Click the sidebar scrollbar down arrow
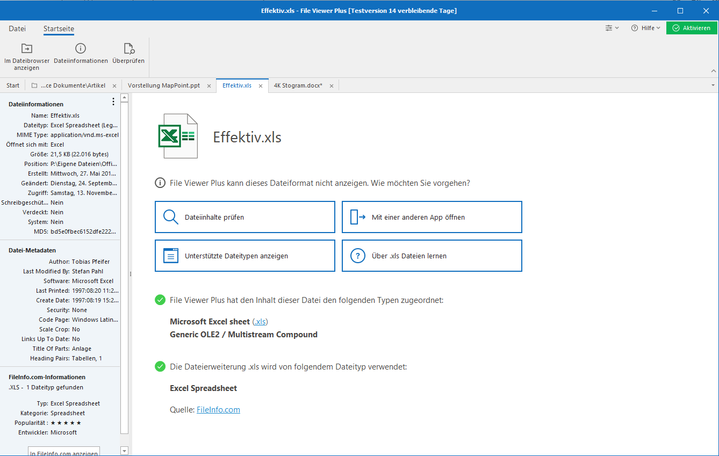The height and width of the screenshot is (456, 719). (x=125, y=451)
